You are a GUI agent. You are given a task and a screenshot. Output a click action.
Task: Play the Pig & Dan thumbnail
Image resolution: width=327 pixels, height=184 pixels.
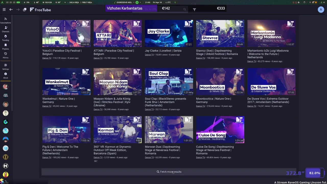[66, 130]
